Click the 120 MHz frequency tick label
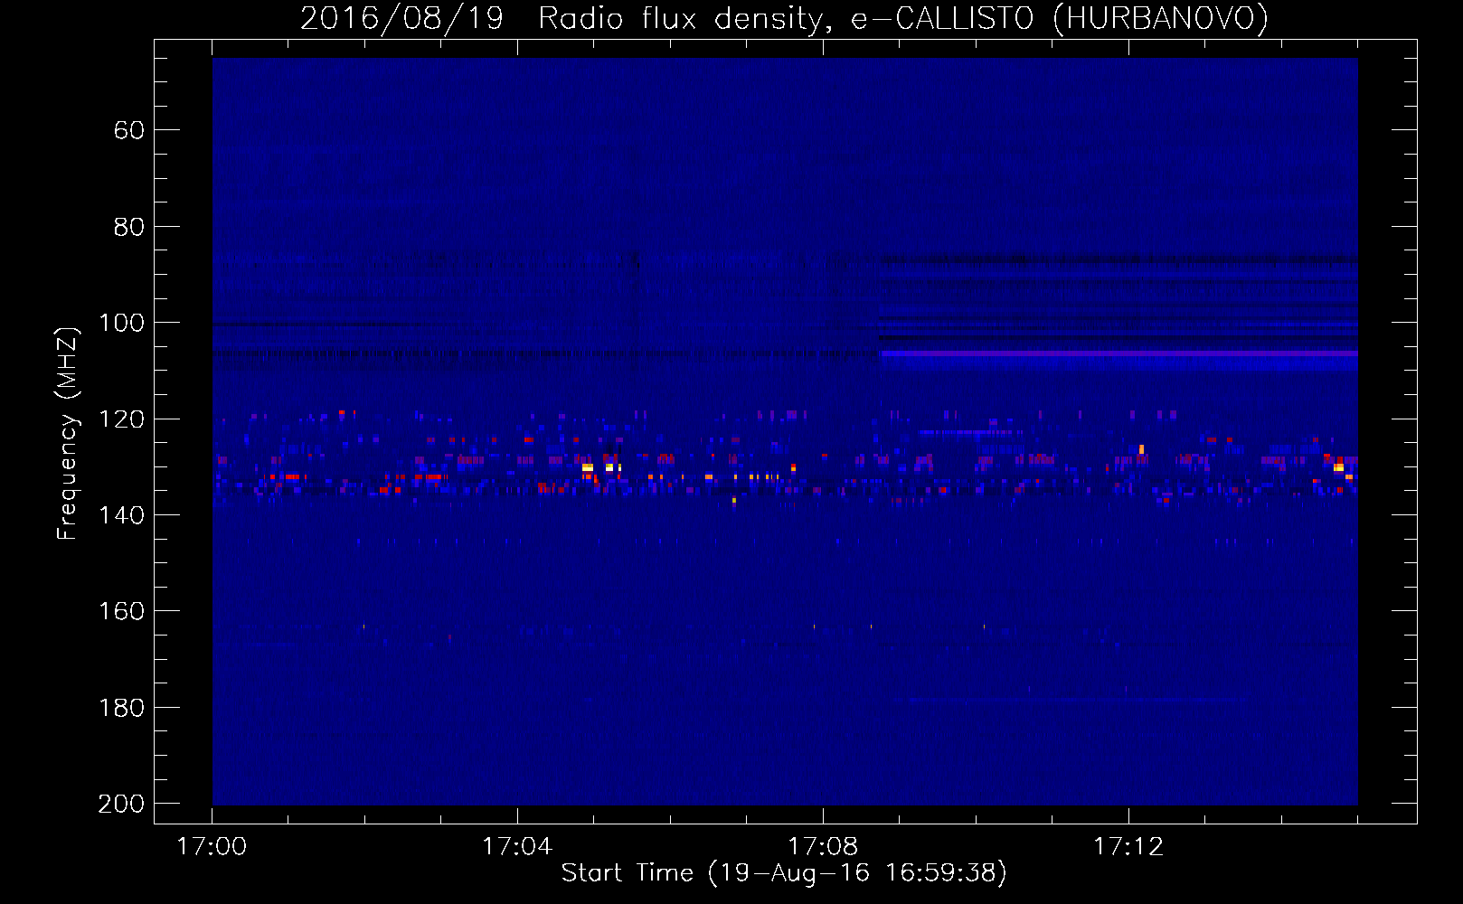 (x=121, y=419)
